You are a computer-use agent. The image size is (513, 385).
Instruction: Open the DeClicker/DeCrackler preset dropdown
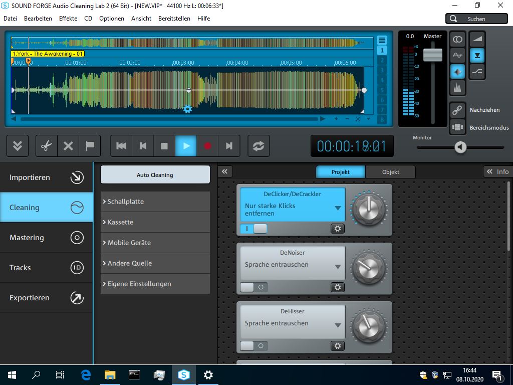[338, 208]
